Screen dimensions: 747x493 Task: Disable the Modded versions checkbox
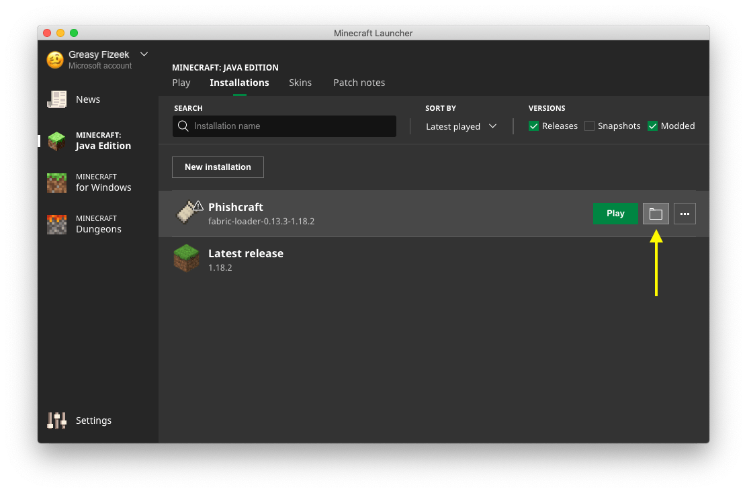653,126
